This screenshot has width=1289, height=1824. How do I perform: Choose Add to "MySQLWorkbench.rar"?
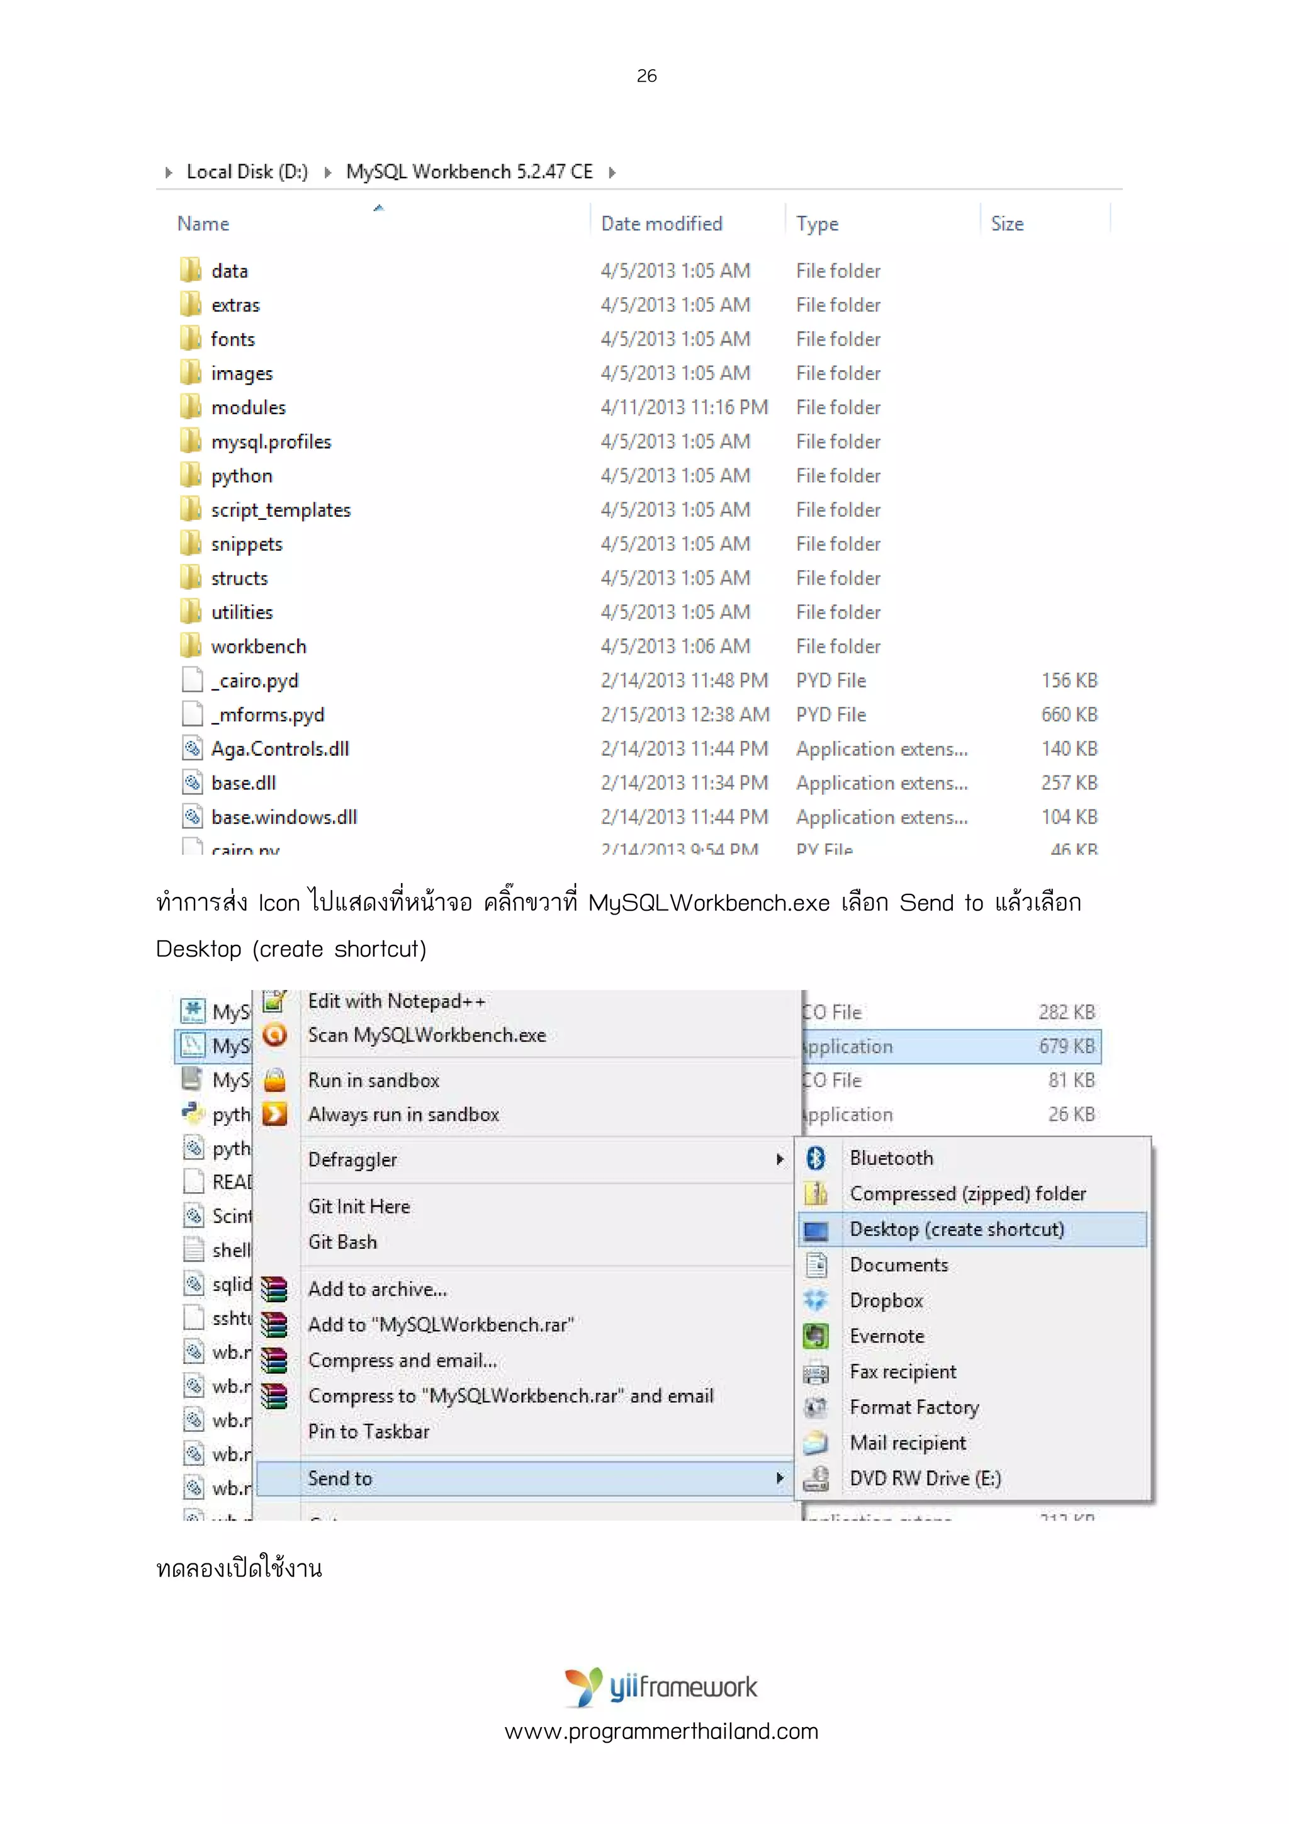pyautogui.click(x=442, y=1324)
